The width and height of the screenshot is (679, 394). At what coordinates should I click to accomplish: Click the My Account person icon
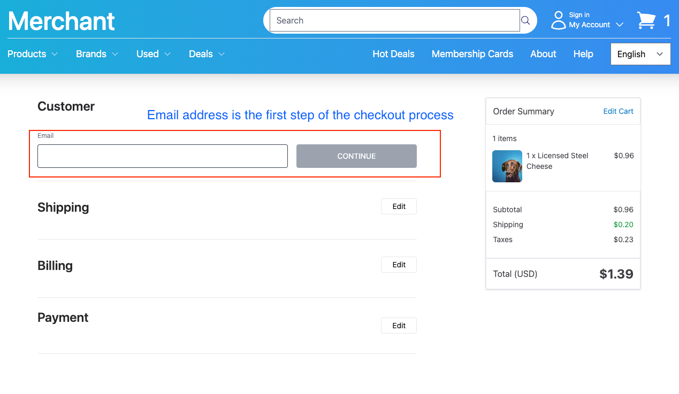pos(558,20)
